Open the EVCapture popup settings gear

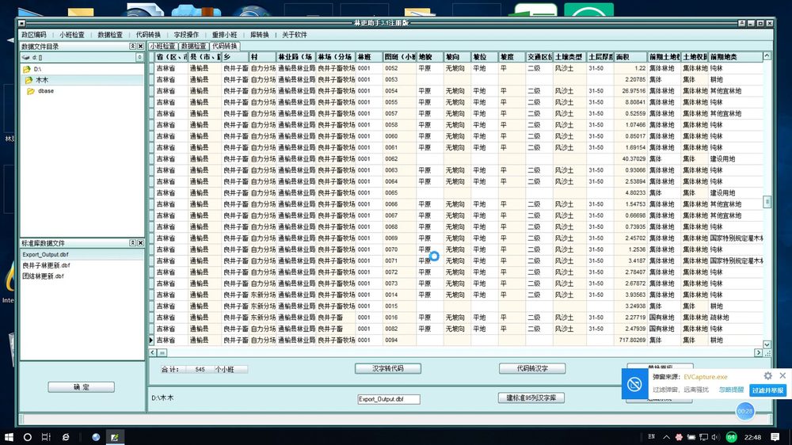767,376
